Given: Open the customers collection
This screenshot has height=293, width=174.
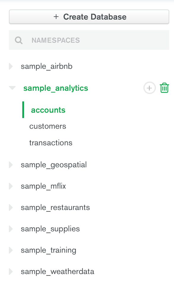Looking at the screenshot, I should click(x=48, y=126).
